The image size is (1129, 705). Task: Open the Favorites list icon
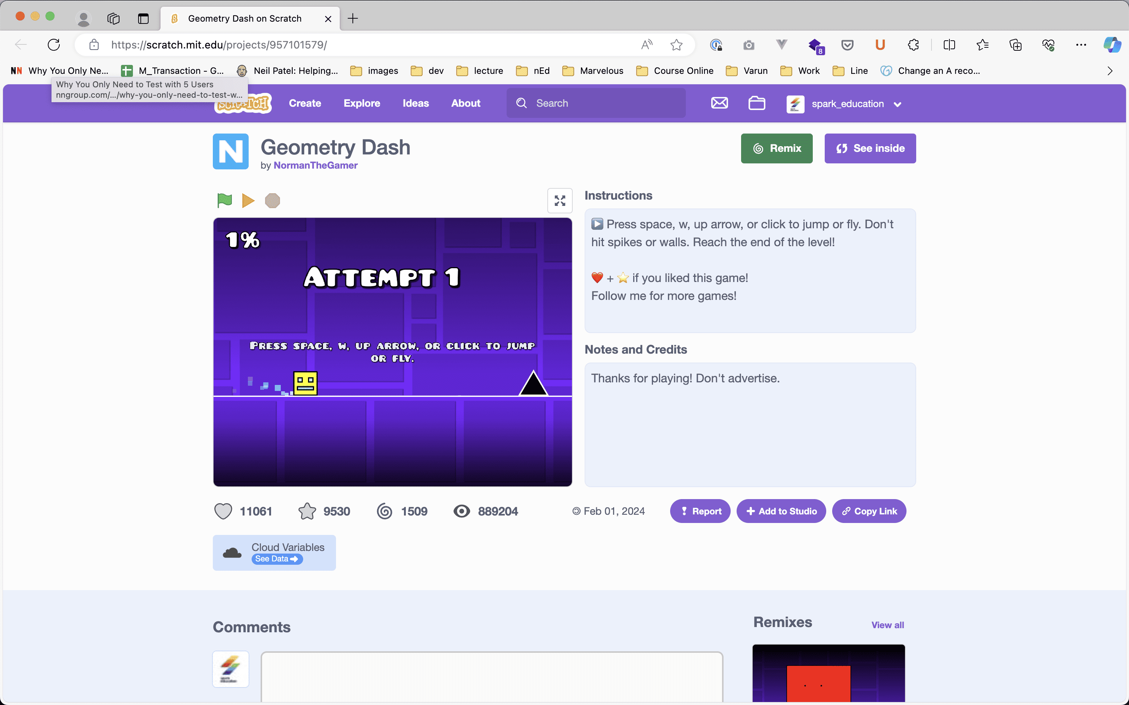pos(982,45)
